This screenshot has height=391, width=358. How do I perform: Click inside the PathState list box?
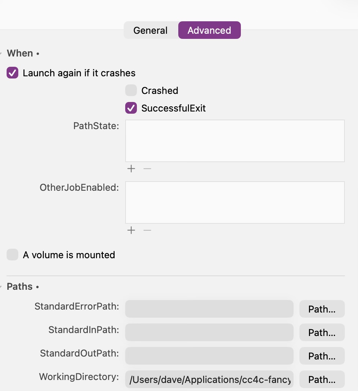point(235,141)
